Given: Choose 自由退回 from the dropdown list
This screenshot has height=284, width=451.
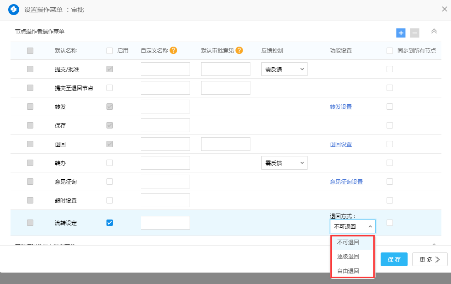Looking at the screenshot, I should [x=348, y=271].
